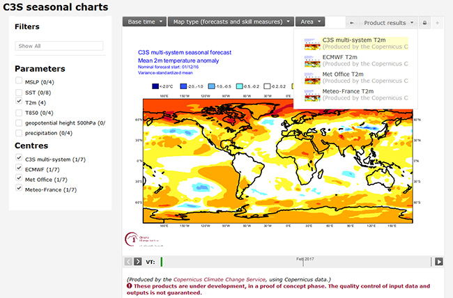Enable geopotential height 500hPa checkbox
The height and width of the screenshot is (298, 453).
tap(19, 123)
